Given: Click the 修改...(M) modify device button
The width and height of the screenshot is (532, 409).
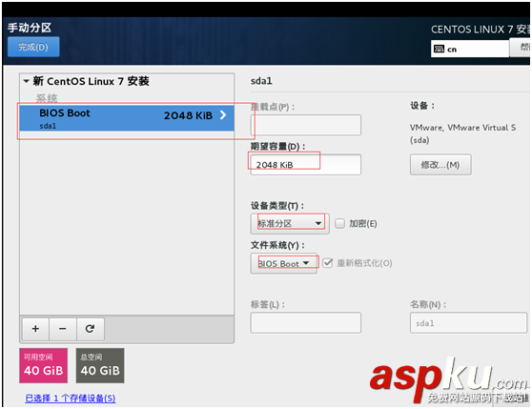Looking at the screenshot, I should [x=440, y=165].
